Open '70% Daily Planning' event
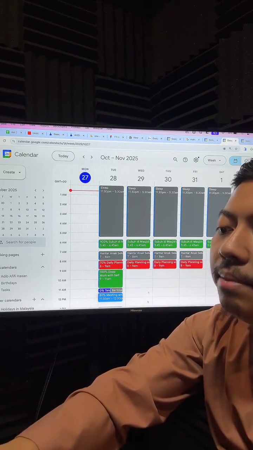The image size is (253, 450). [111, 264]
